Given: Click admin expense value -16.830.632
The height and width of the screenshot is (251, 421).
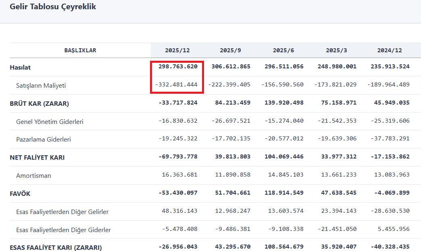Looking at the screenshot, I should tap(178, 121).
